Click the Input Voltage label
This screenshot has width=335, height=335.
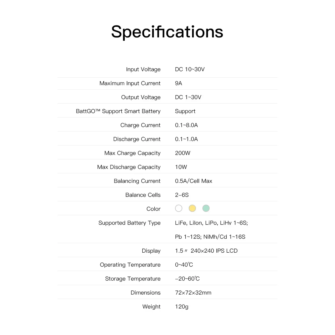click(x=143, y=69)
